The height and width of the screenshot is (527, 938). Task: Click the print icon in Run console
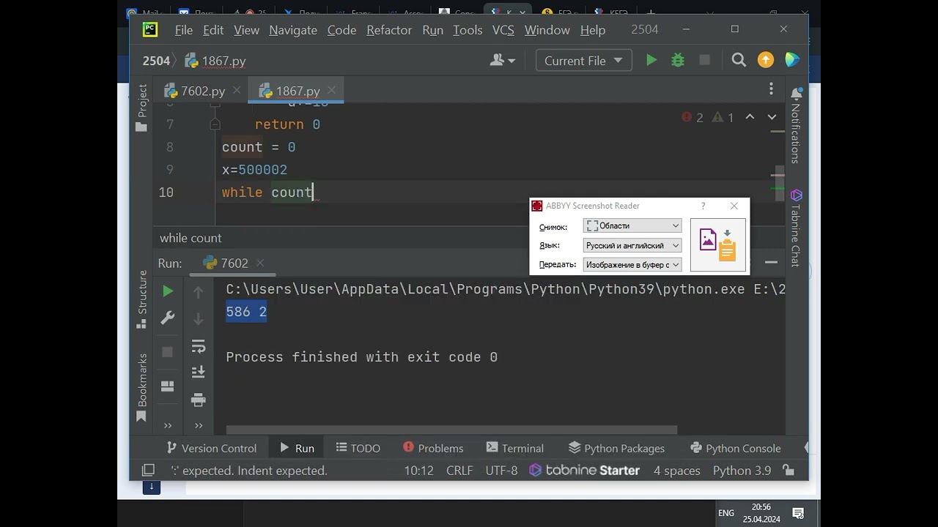coord(198,400)
